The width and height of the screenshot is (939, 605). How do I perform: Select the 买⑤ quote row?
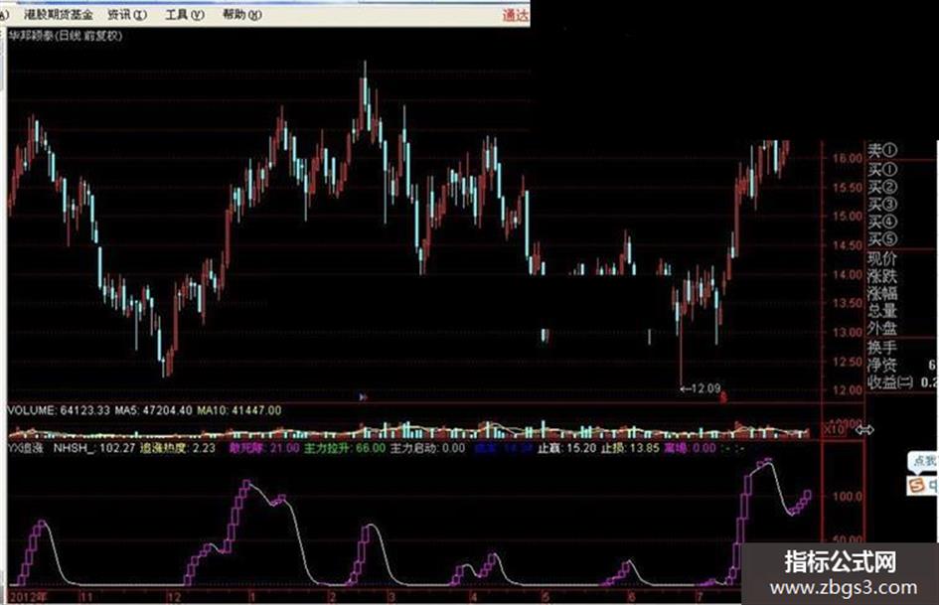882,239
